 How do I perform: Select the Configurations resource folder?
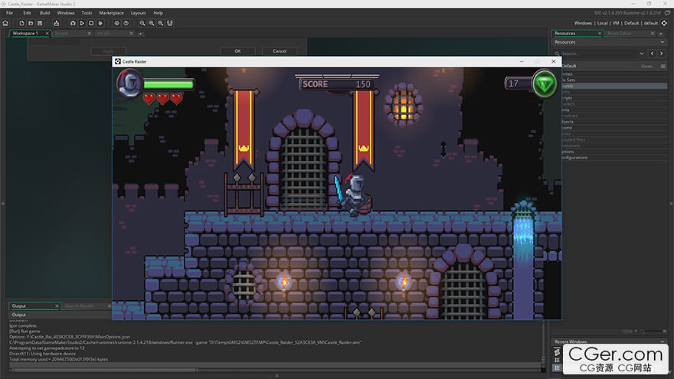tap(615, 158)
